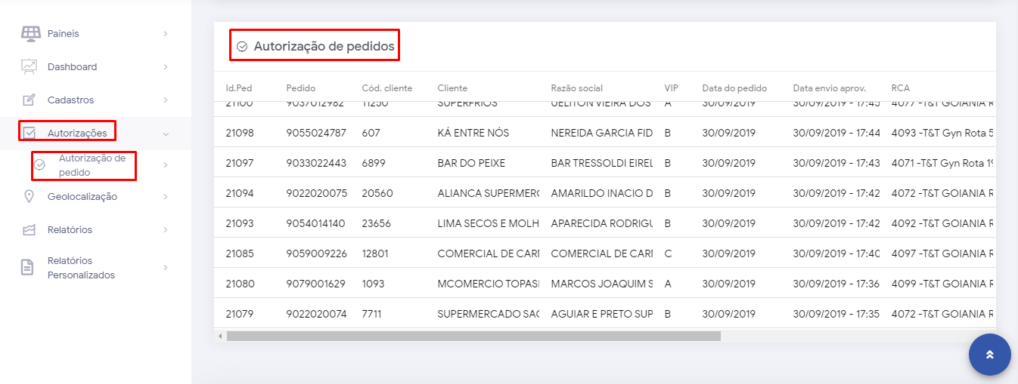Sort by the Data do pedido column header
Screen dimensions: 1018x384
(734, 88)
